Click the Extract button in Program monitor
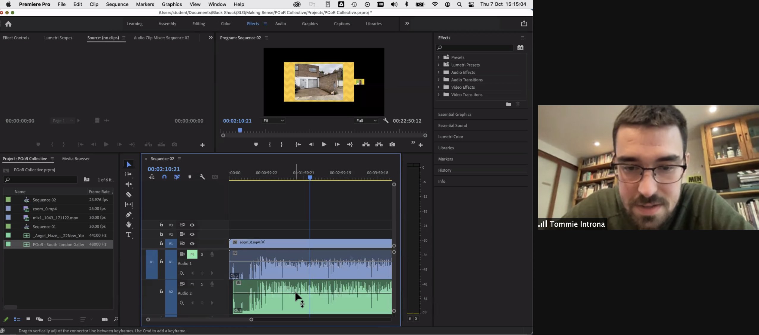759x335 pixels. click(379, 144)
